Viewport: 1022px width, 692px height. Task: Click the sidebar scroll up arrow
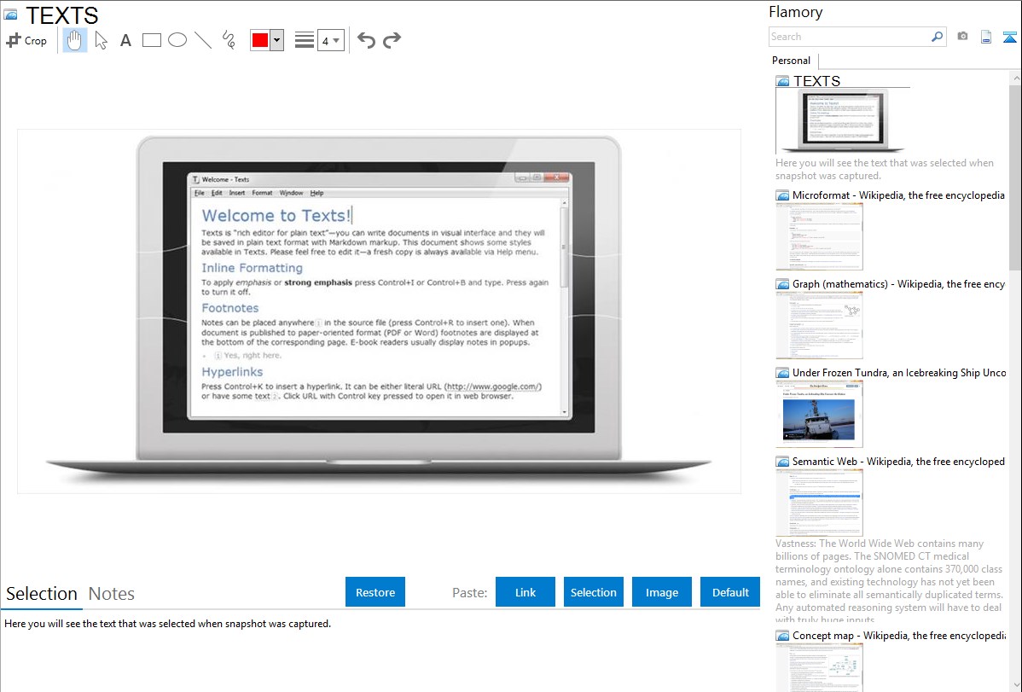pos(1015,78)
